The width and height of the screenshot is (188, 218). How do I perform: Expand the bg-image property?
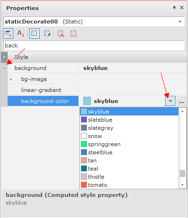[x=11, y=79]
